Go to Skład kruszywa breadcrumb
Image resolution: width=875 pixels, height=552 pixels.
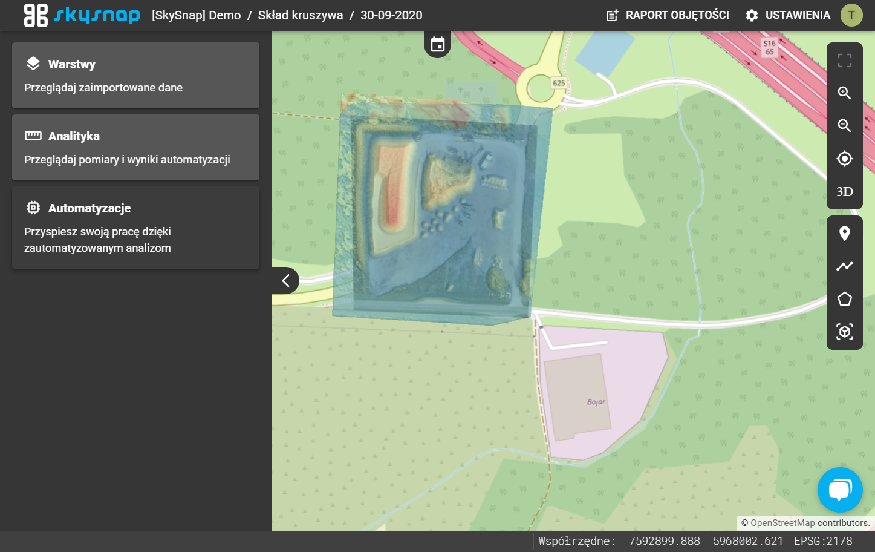pos(301,15)
